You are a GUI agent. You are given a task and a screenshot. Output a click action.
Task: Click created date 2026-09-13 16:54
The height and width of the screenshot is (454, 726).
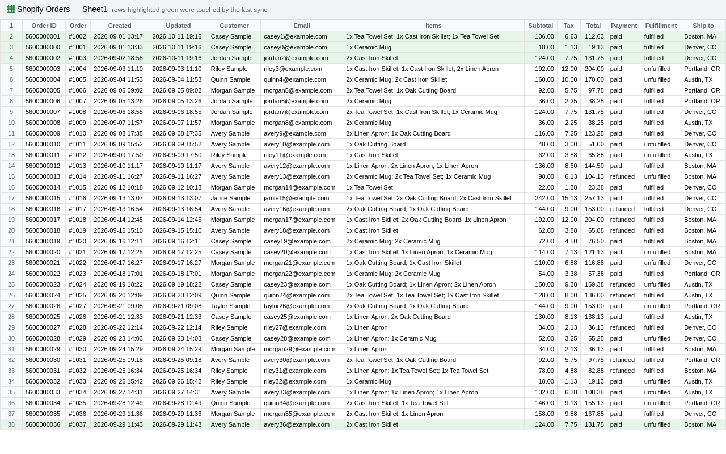coord(120,209)
